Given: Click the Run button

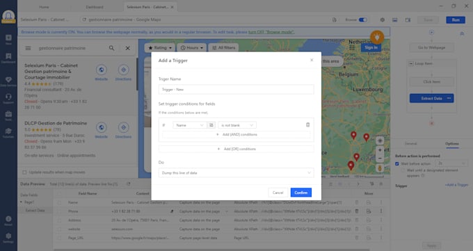Looking at the screenshot, I should pos(456,19).
